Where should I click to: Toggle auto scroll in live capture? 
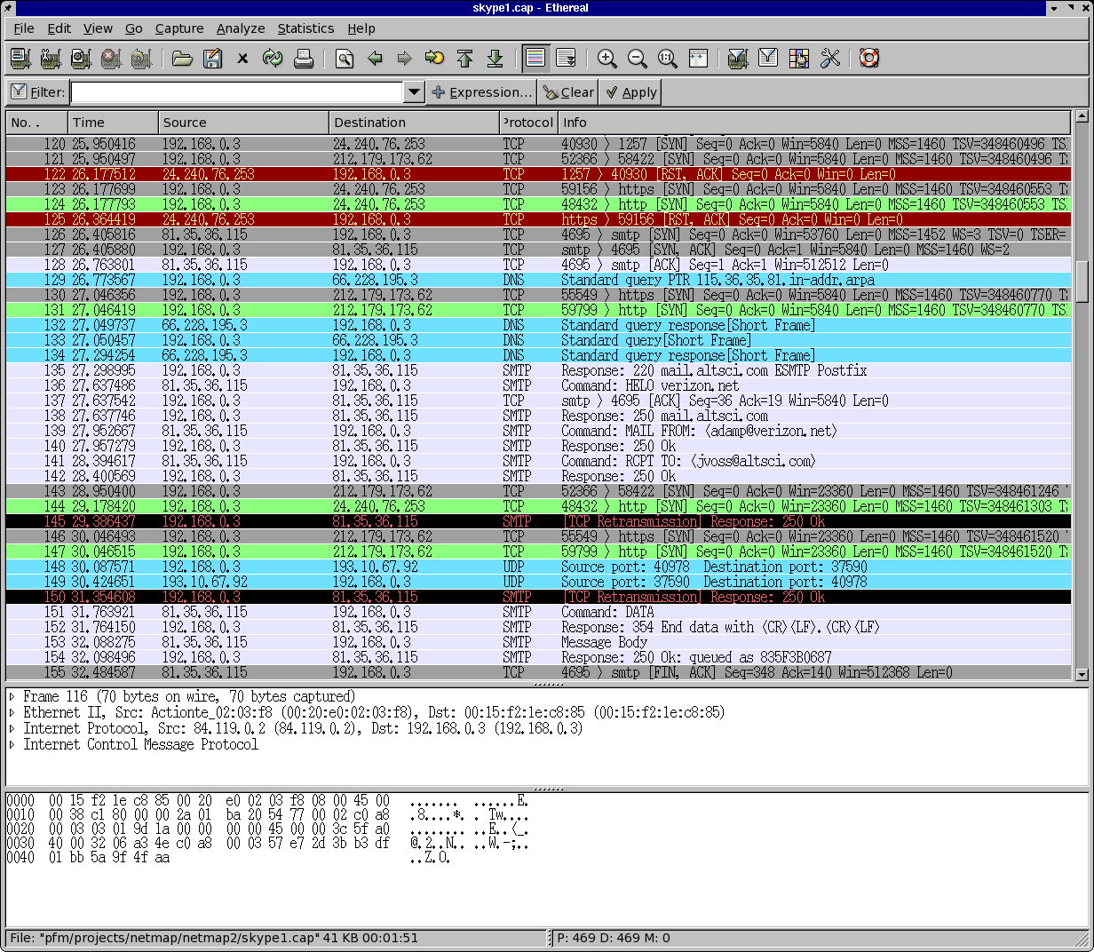[566, 59]
